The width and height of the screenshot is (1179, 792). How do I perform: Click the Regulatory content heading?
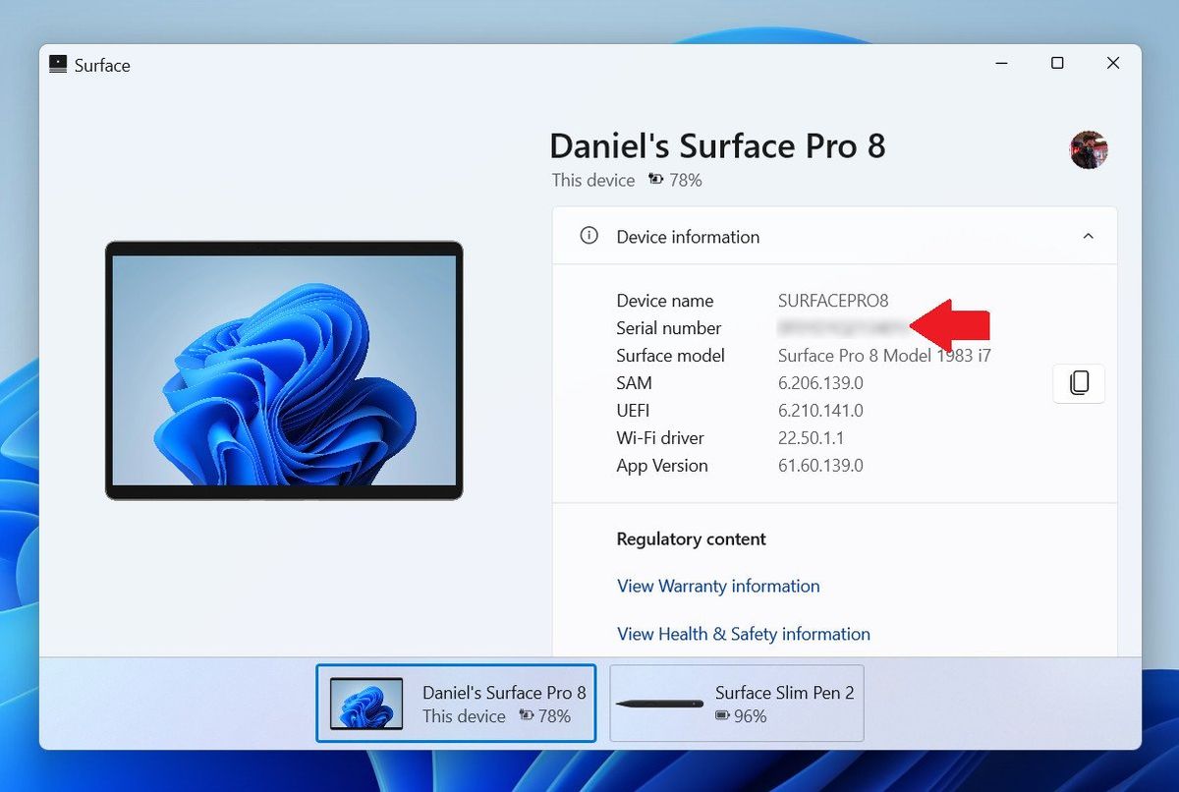click(x=691, y=538)
